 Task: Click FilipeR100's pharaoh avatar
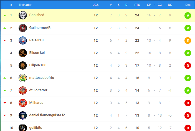[23, 65]
